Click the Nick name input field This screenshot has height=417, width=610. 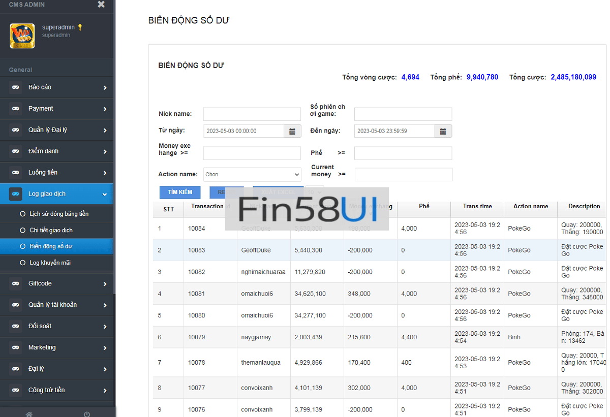[252, 114]
